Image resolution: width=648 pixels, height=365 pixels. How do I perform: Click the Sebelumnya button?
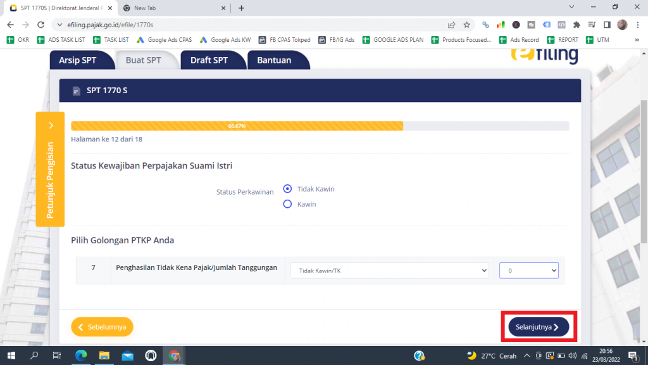(x=102, y=327)
